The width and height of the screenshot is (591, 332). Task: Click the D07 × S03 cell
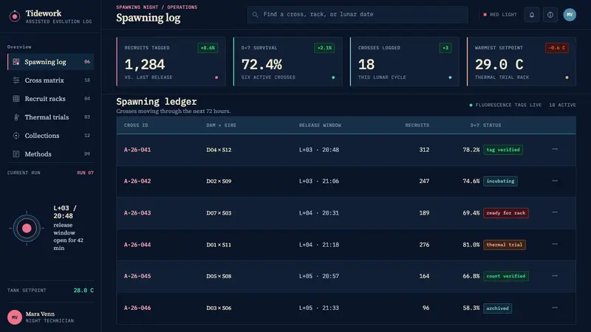(x=219, y=213)
